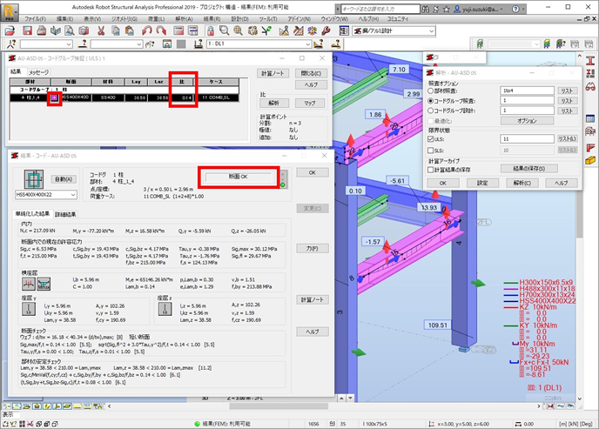Click the 設定 button in analysis dialog

pyautogui.click(x=482, y=183)
